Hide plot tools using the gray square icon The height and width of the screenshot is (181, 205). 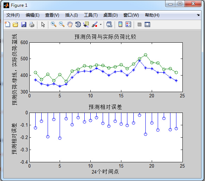[x=139, y=24]
